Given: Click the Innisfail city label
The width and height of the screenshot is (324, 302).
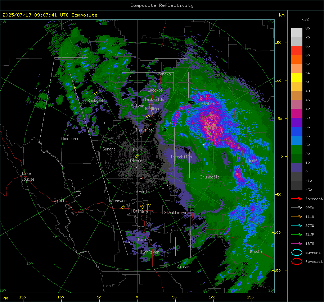Looking at the screenshot, I should pyautogui.click(x=145, y=130).
